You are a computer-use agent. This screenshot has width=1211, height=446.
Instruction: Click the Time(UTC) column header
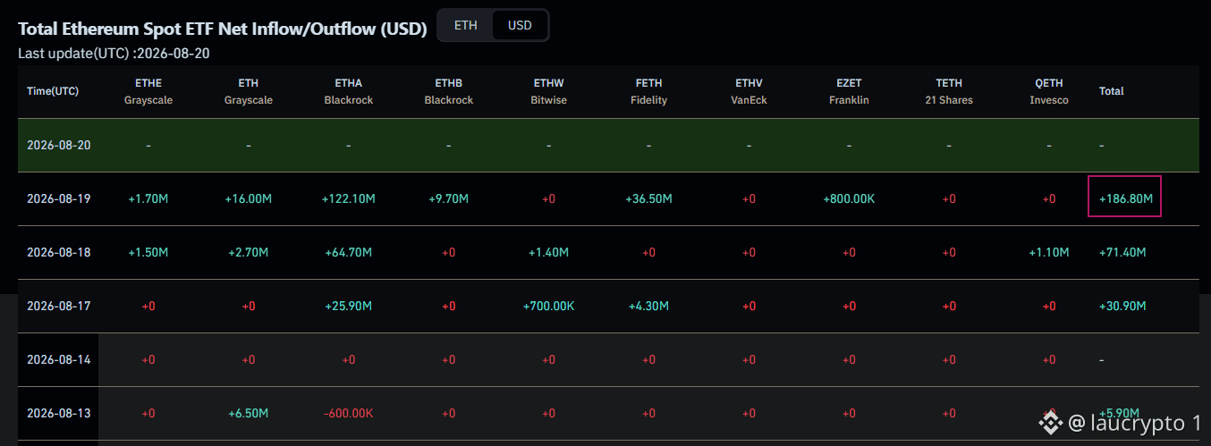(53, 91)
